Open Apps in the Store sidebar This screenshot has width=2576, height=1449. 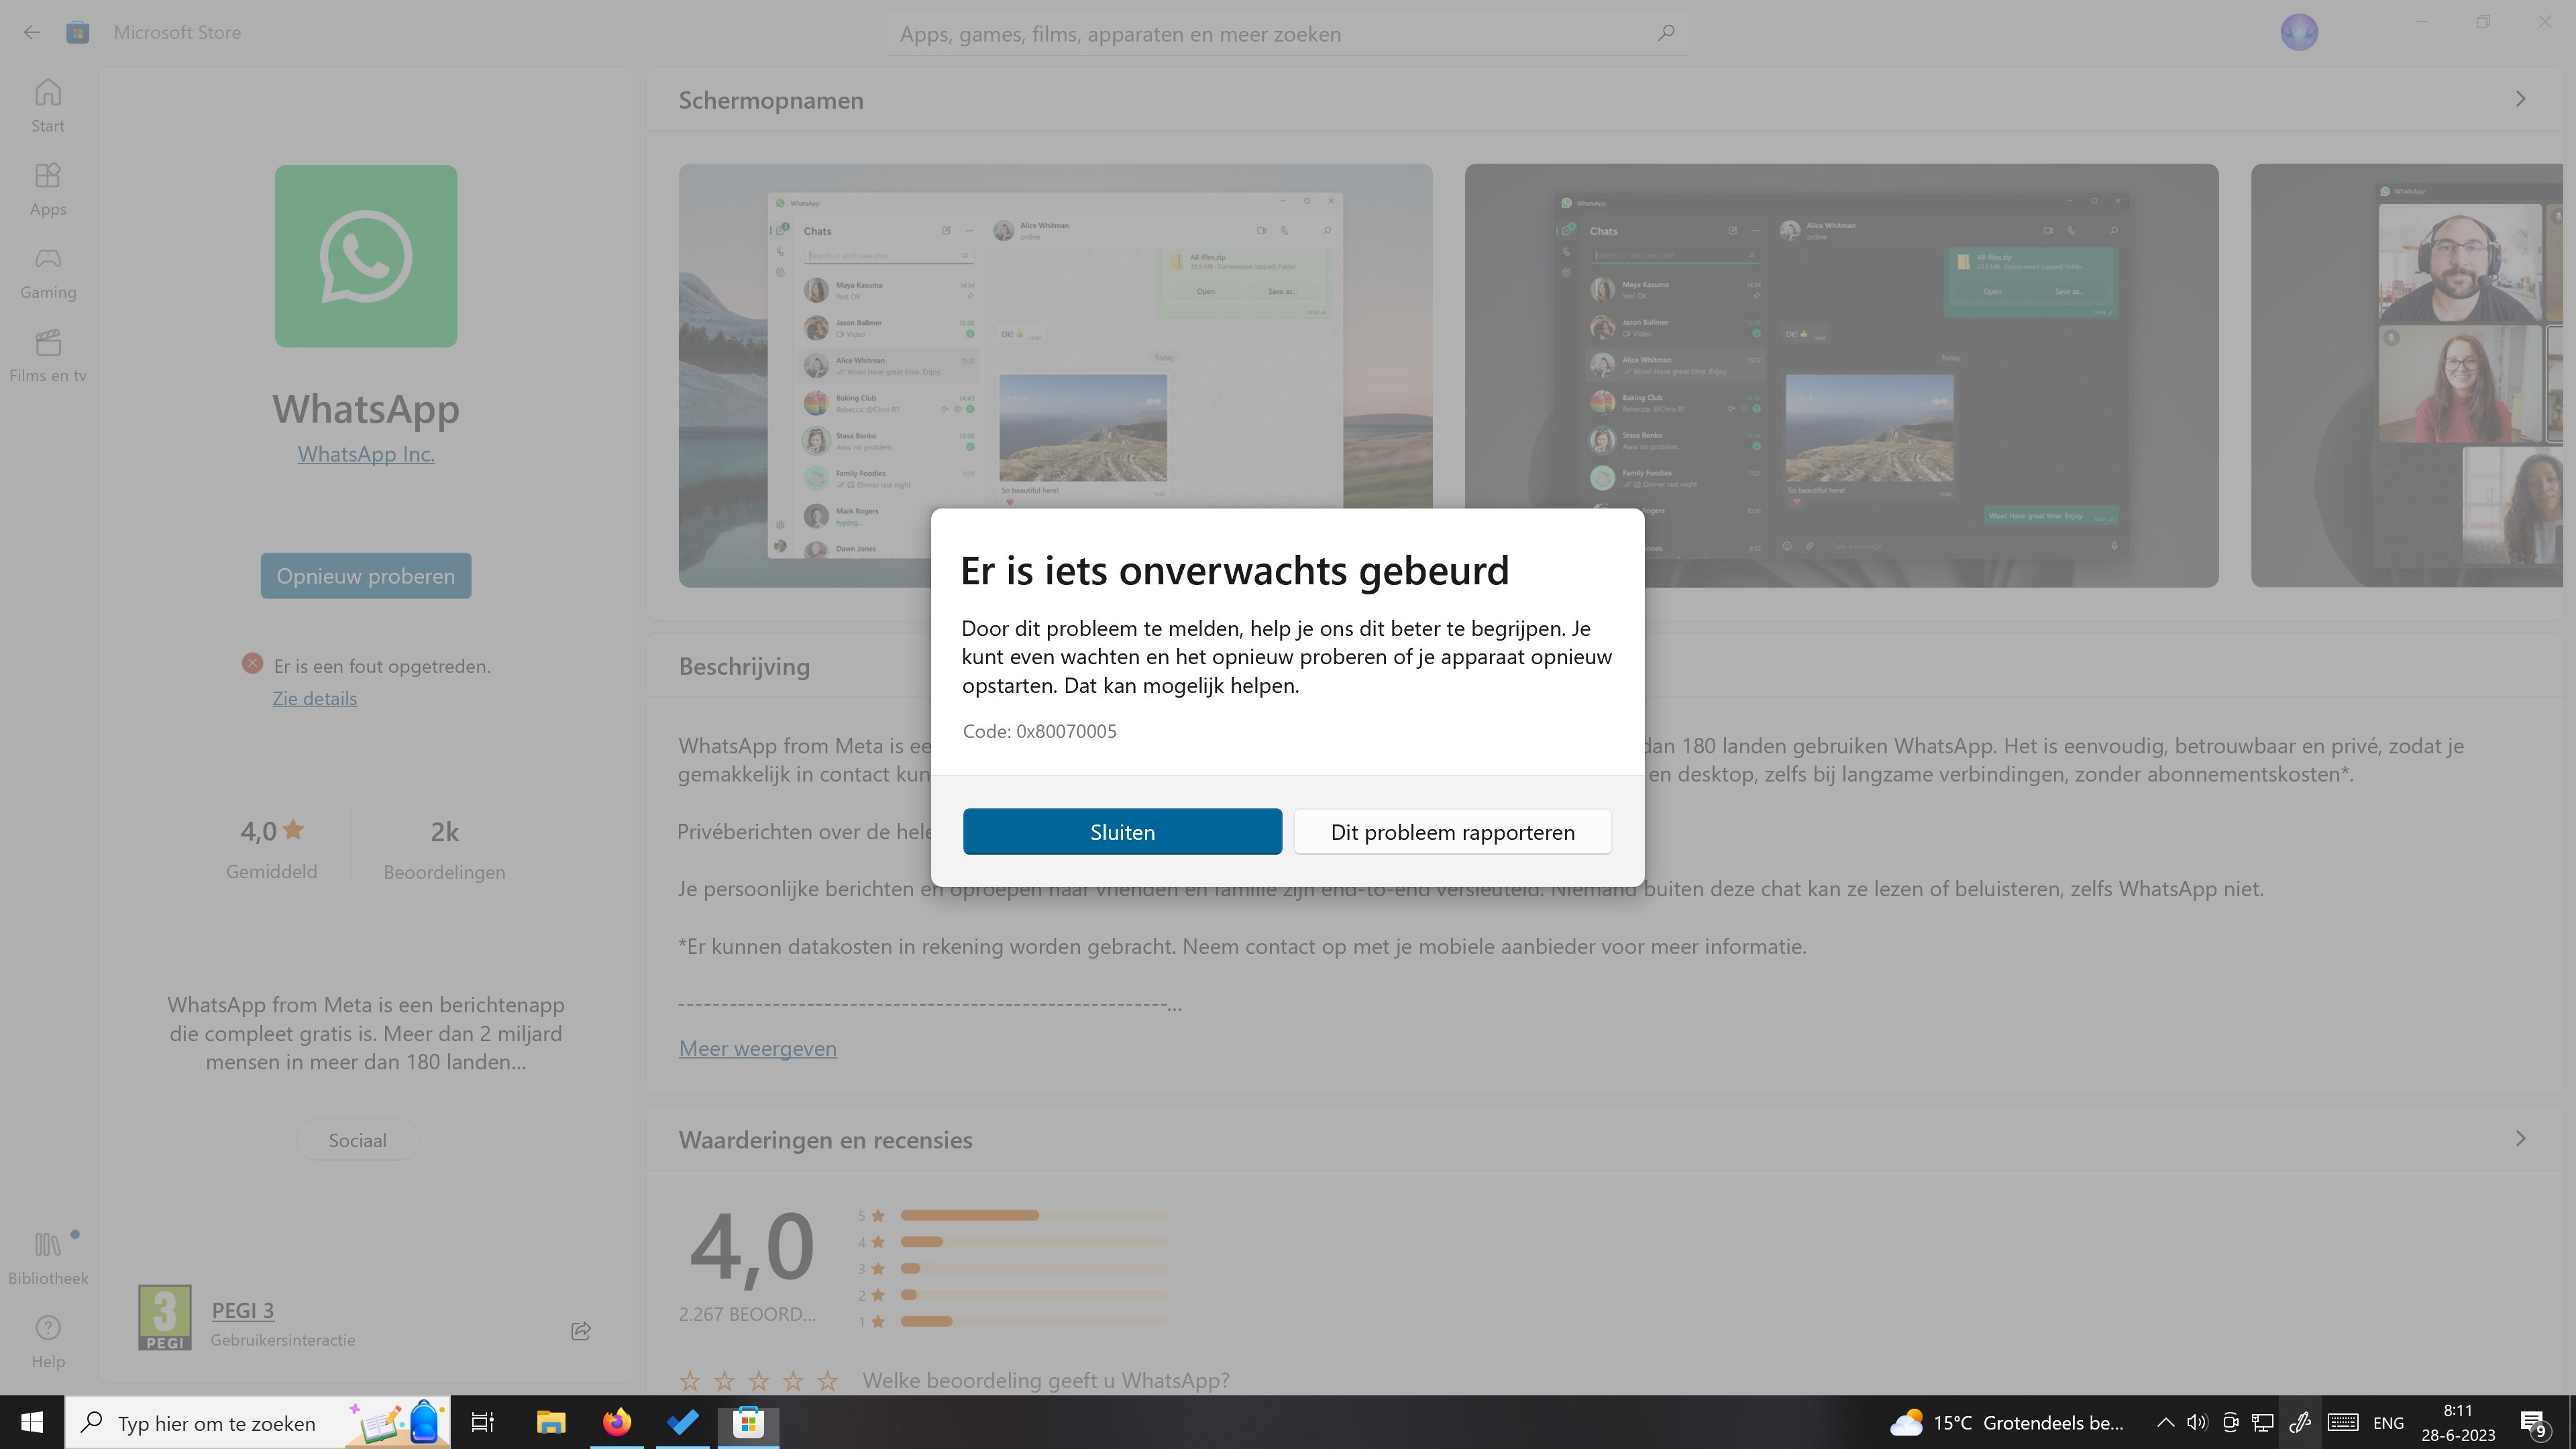[x=47, y=189]
